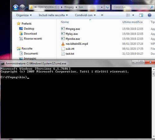The image size is (155, 140).
Task: Select neviditelni01.mp4 file name
Action: pos(77,44)
